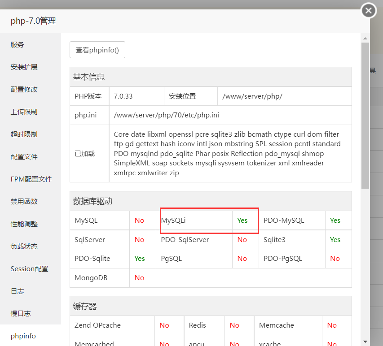Open 上传限制 settings
The height and width of the screenshot is (346, 383).
[24, 112]
